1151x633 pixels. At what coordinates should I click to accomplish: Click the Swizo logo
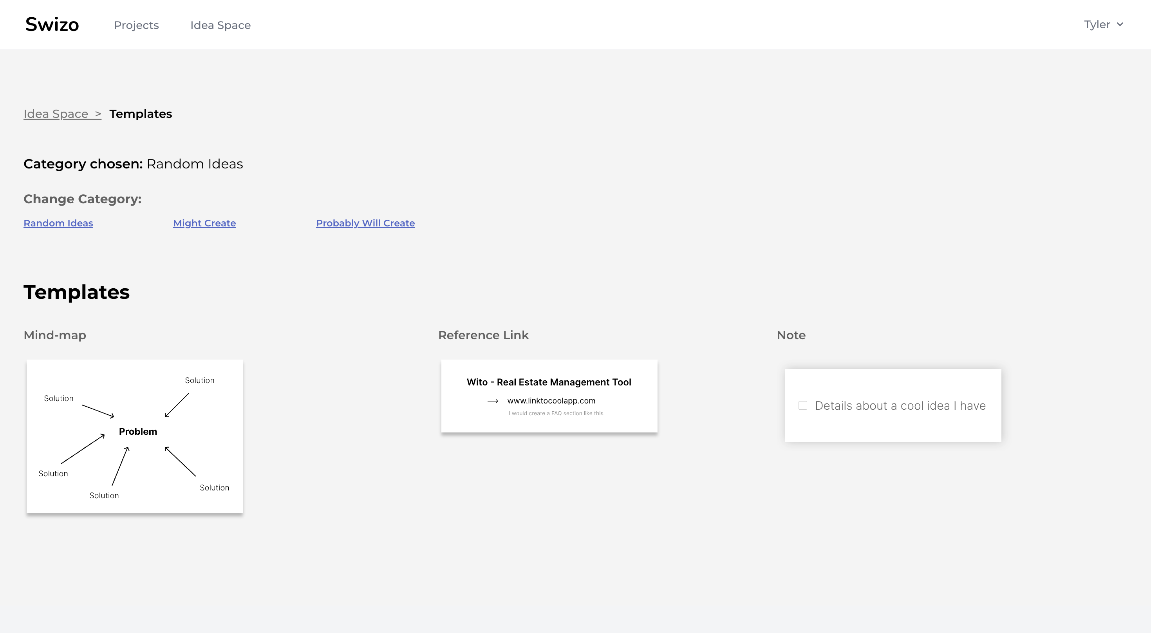pyautogui.click(x=52, y=25)
